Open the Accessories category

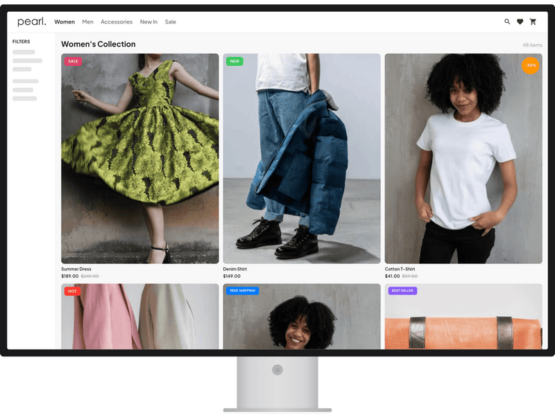(117, 21)
